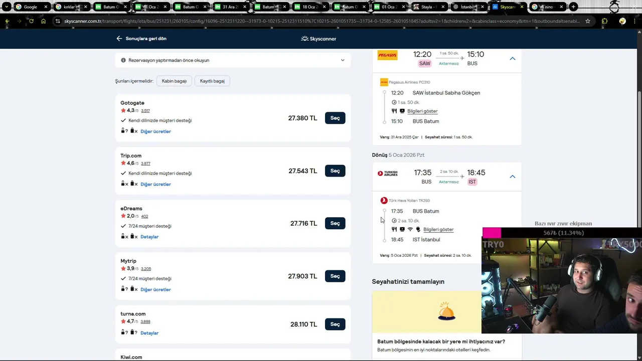Click baggage icons in Gotogate row
642x361 pixels.
coord(129,131)
